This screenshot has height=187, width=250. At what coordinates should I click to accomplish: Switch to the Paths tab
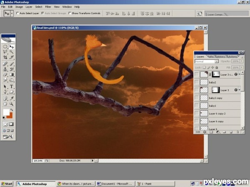click(210, 57)
